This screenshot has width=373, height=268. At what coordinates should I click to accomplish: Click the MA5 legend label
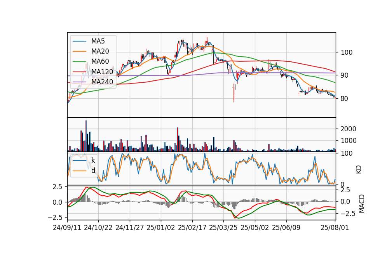tap(98, 41)
